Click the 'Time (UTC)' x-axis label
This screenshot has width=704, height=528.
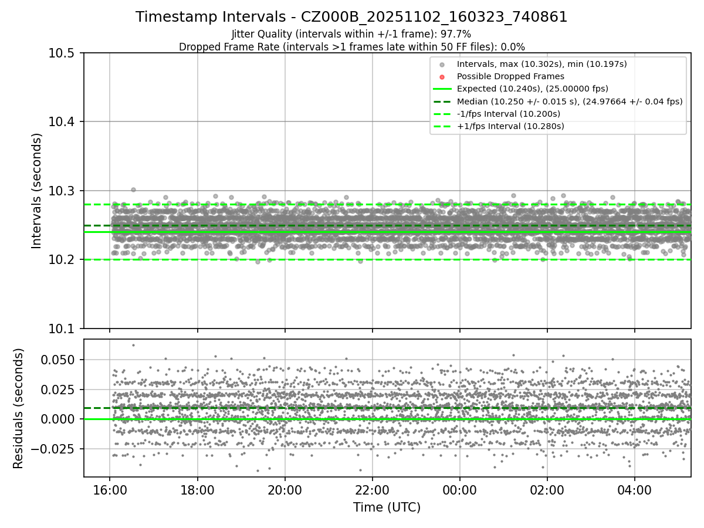click(387, 507)
